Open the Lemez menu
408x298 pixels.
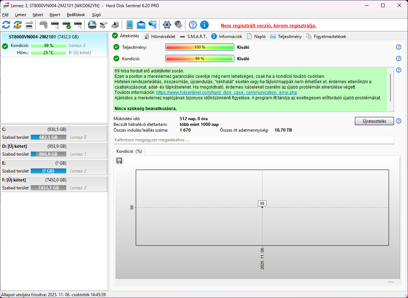pos(20,15)
